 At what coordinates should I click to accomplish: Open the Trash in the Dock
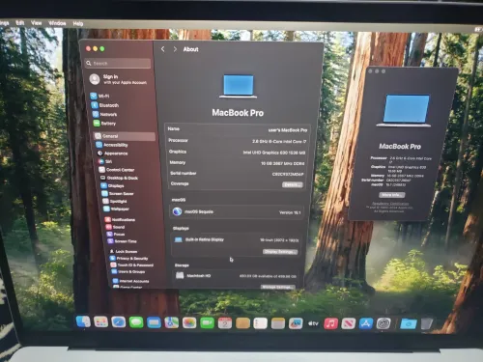coord(427,323)
